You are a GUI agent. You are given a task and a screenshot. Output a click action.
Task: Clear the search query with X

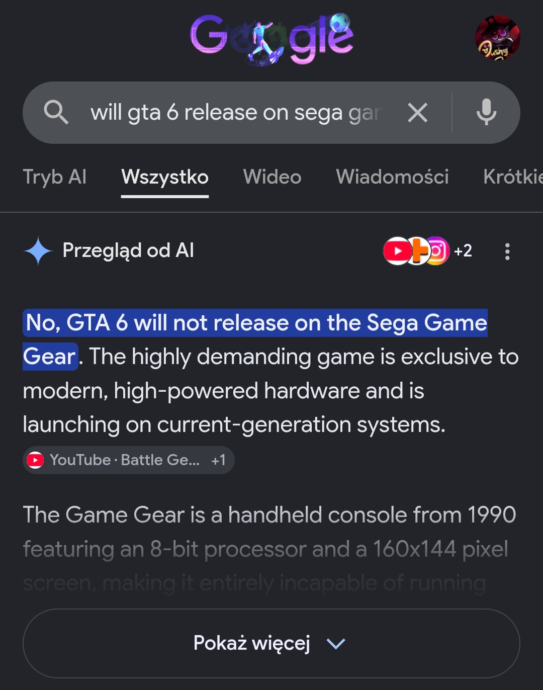pos(417,113)
